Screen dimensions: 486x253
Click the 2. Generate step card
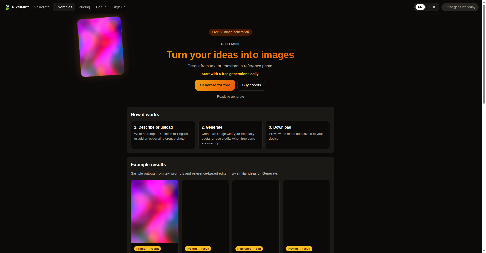coord(230,135)
